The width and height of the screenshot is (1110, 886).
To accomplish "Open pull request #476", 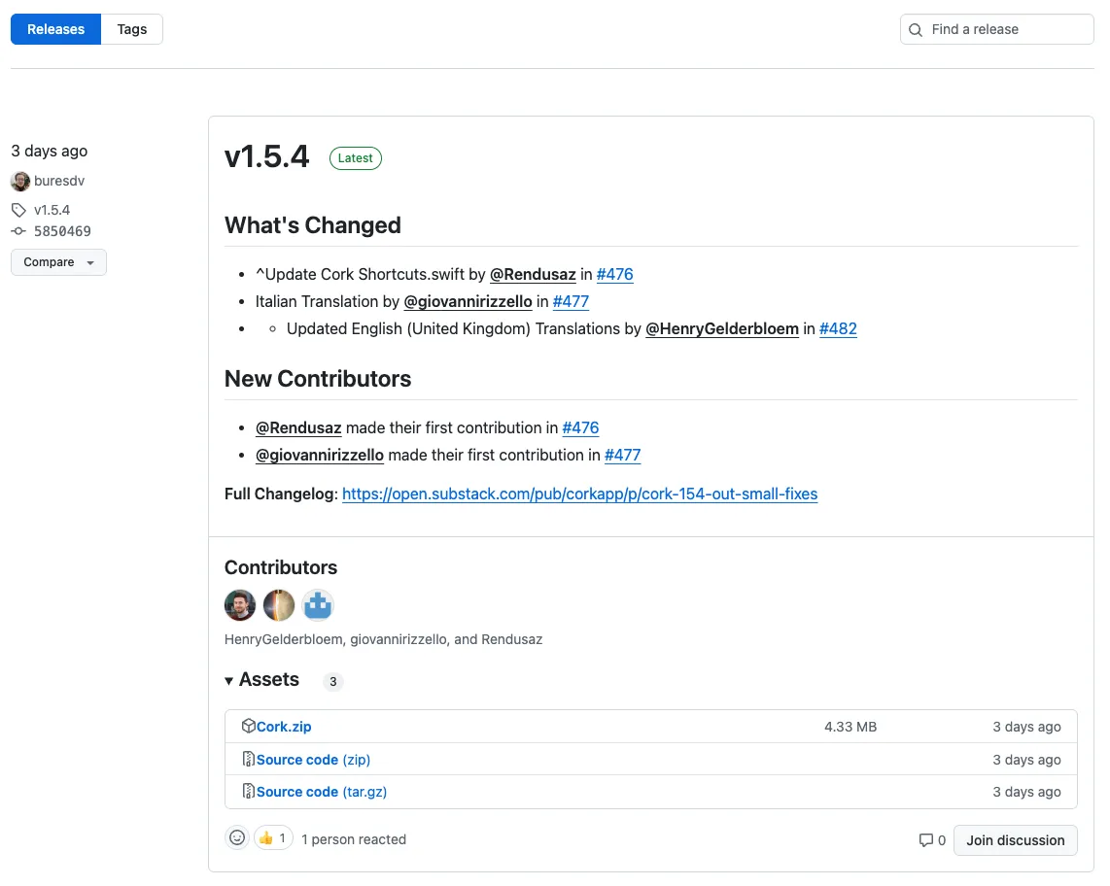I will pyautogui.click(x=615, y=274).
